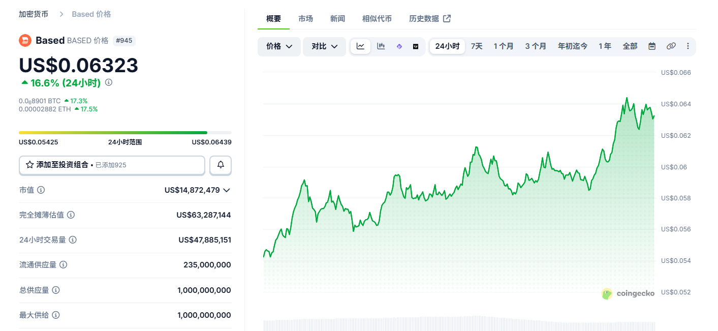Switch to the 新闻 tab

(x=337, y=19)
